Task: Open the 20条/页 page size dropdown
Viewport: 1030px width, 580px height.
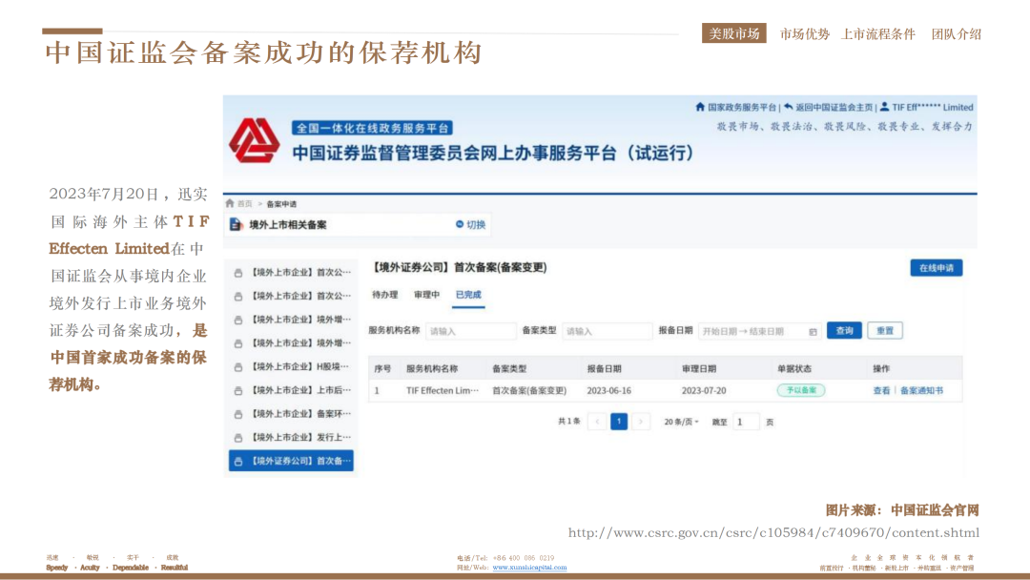Action: [681, 422]
